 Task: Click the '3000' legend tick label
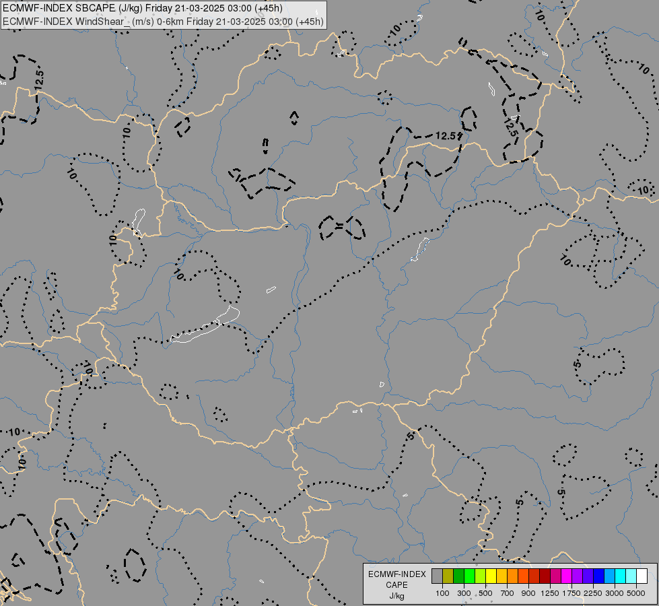pyautogui.click(x=615, y=593)
